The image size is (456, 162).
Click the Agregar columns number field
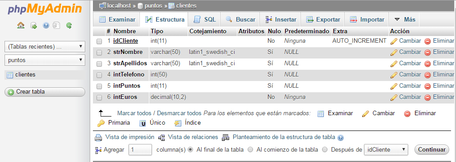[x=140, y=150]
